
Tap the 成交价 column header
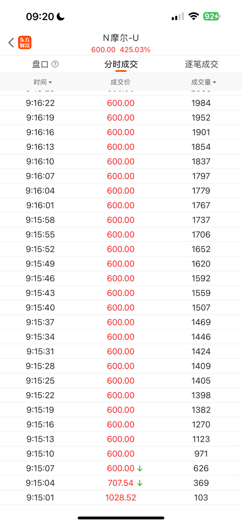click(x=120, y=82)
